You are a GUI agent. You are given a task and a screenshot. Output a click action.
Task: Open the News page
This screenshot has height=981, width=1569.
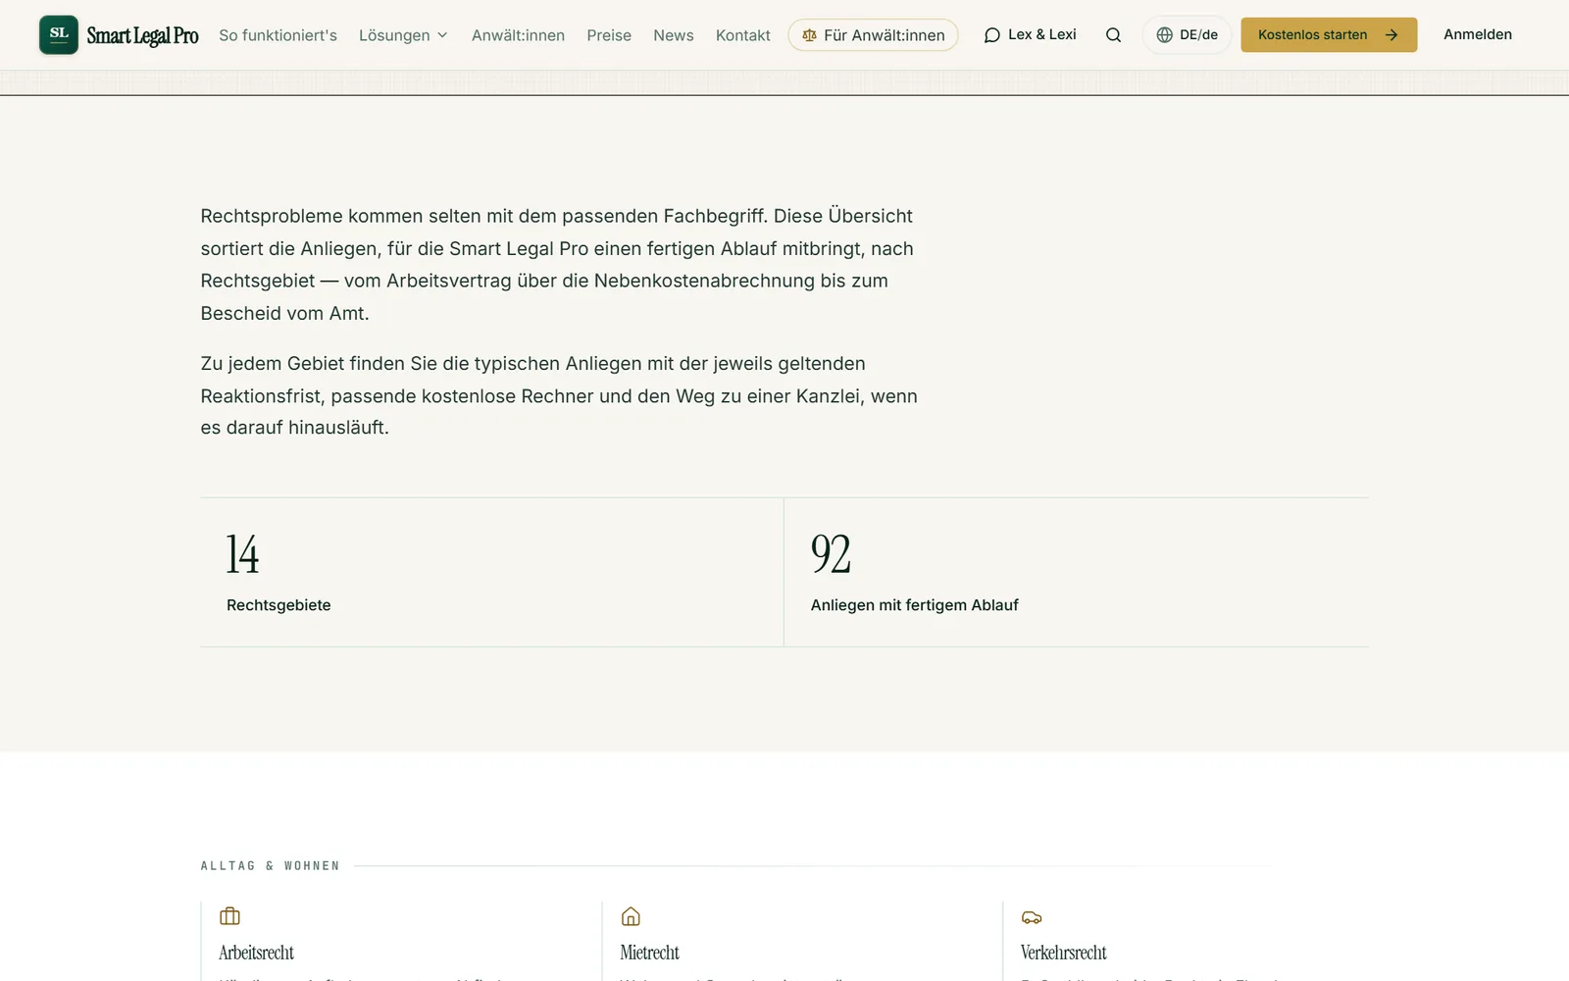click(x=673, y=35)
